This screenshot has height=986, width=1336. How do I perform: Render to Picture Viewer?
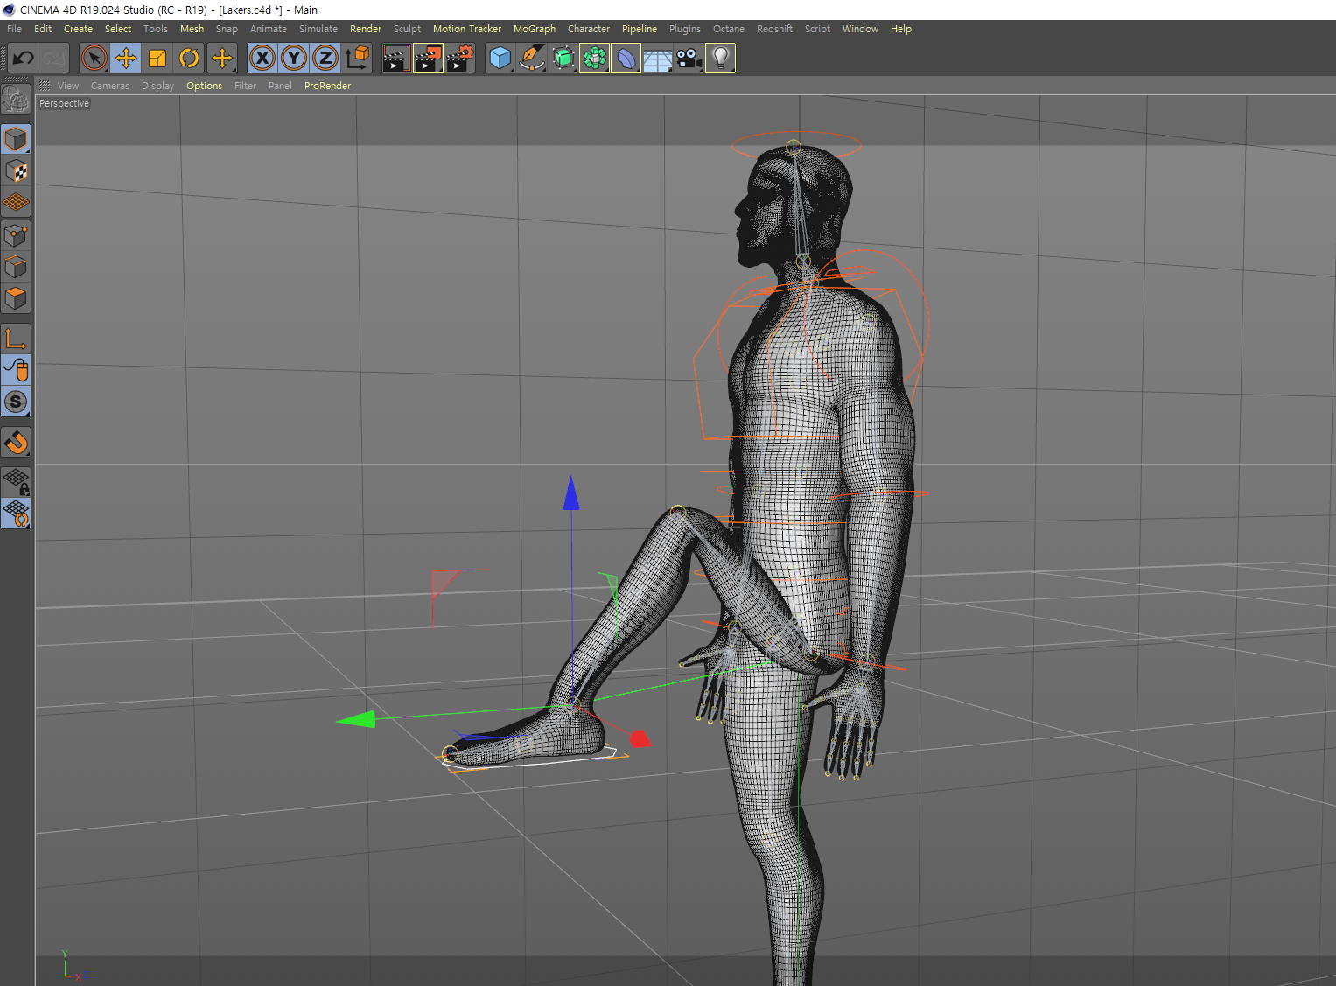[428, 59]
